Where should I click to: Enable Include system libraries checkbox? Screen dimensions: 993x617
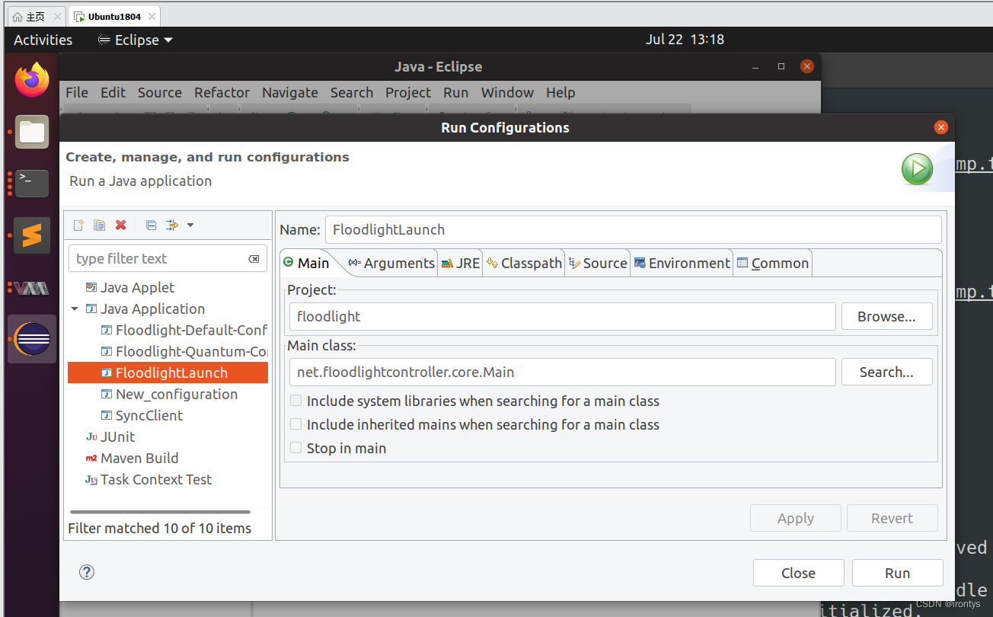click(x=296, y=401)
